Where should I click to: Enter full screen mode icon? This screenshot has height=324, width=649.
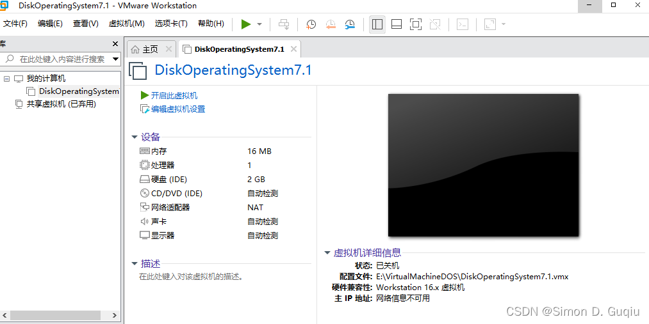416,24
